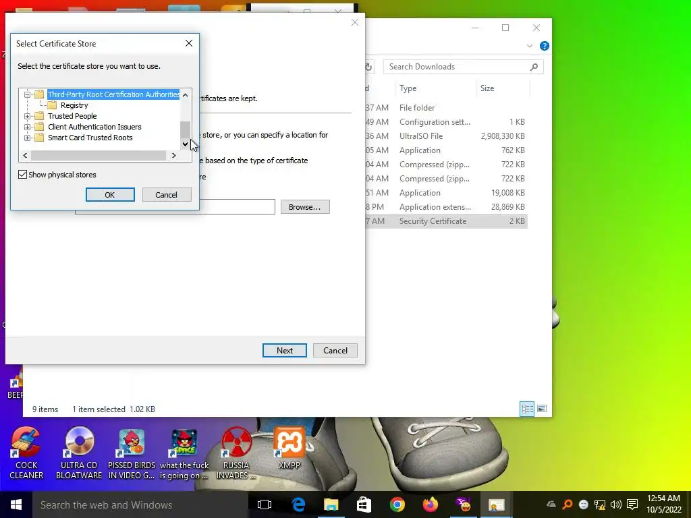The height and width of the screenshot is (518, 691).
Task: Select the File folder row
Action: 446,108
